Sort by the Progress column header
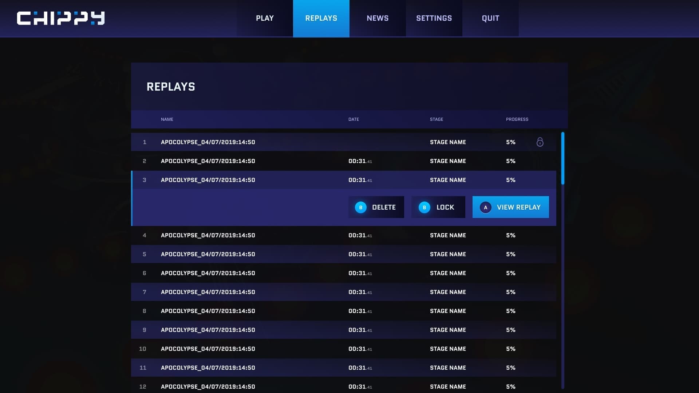699x393 pixels. click(x=517, y=119)
